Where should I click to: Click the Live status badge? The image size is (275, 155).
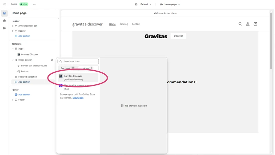pos(24,4)
